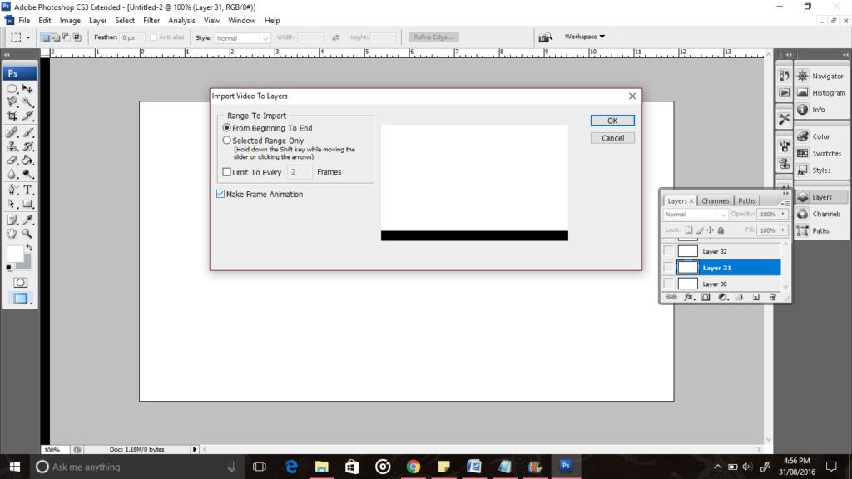
Task: Show Layer 32 visibility box
Action: click(x=668, y=251)
